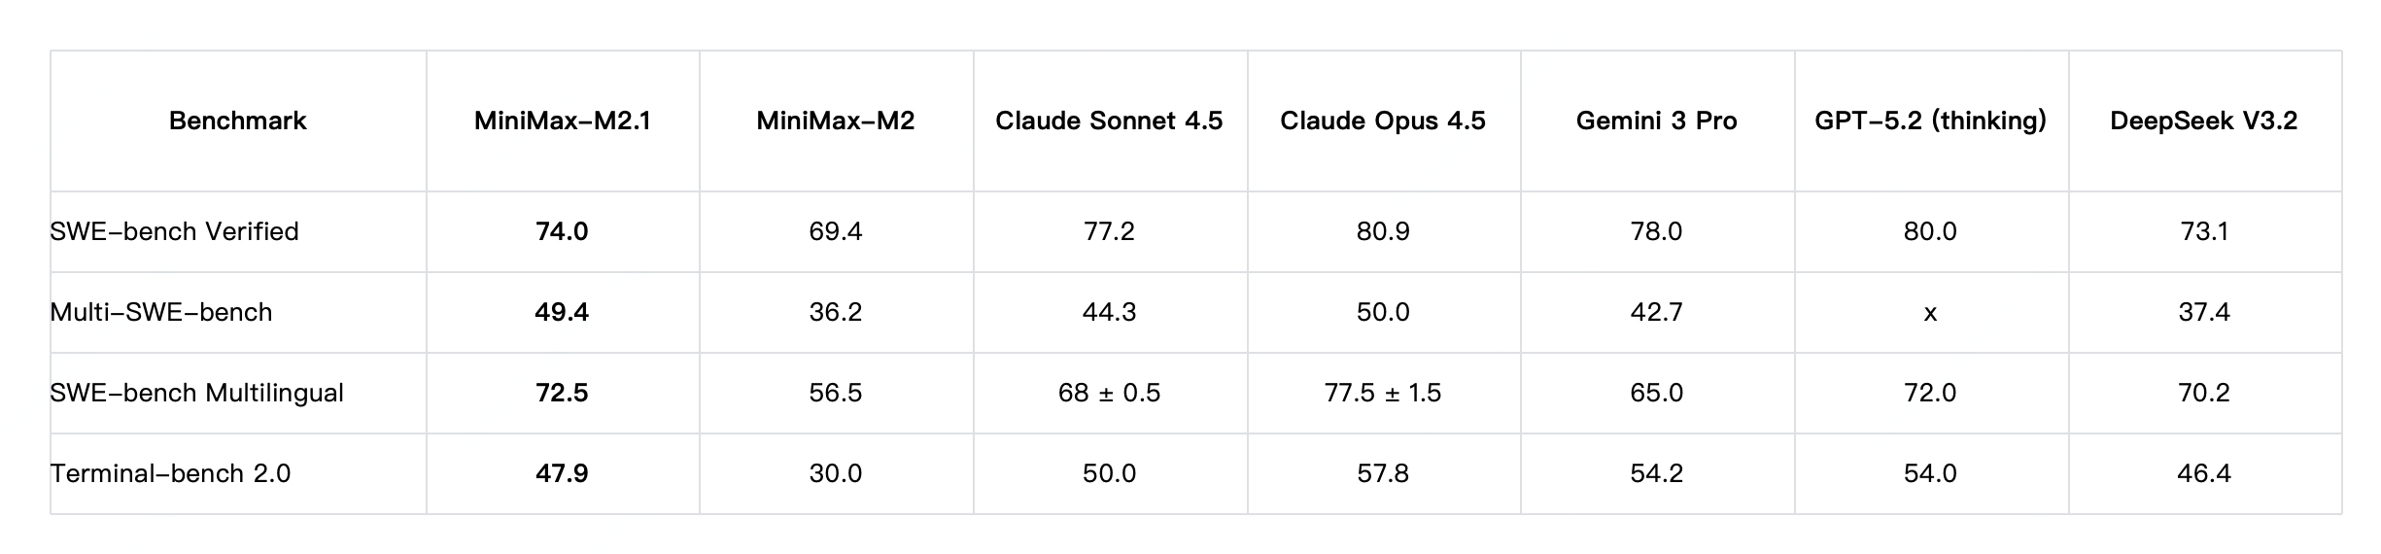Select the Claude Sonnet 4.5 header
Image resolution: width=2381 pixels, height=554 pixels.
(x=1109, y=121)
